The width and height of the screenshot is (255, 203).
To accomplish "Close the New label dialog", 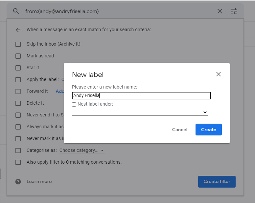I will pos(219,74).
